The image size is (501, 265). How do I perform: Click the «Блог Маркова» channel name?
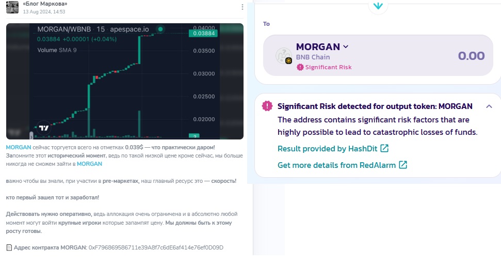(x=45, y=4)
